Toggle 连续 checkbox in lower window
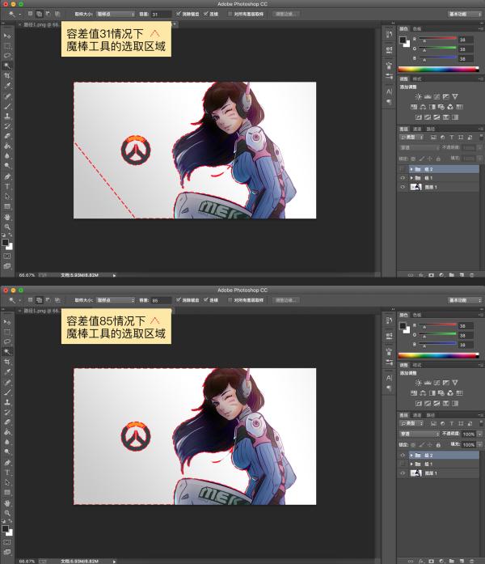 coord(206,299)
